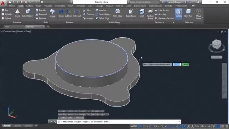The height and width of the screenshot is (129, 229).
Task: Open status bar customization menu
Action: (227, 126)
